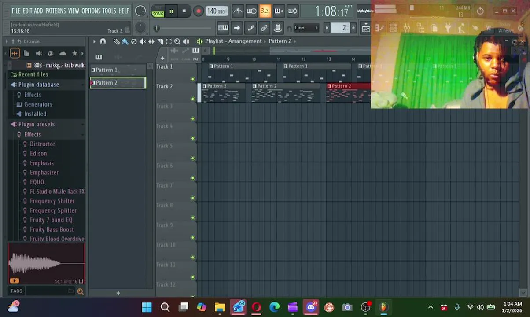
Task: Open the link/chain icon in the top toolbar
Action: [264, 28]
